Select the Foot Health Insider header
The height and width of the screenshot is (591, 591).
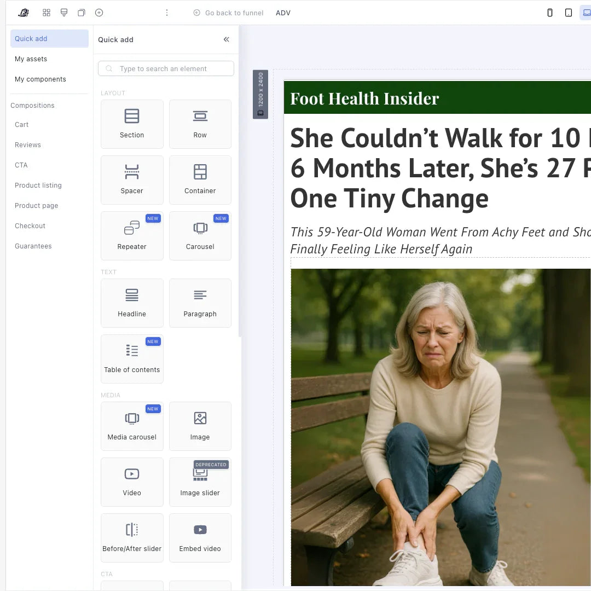click(x=437, y=97)
